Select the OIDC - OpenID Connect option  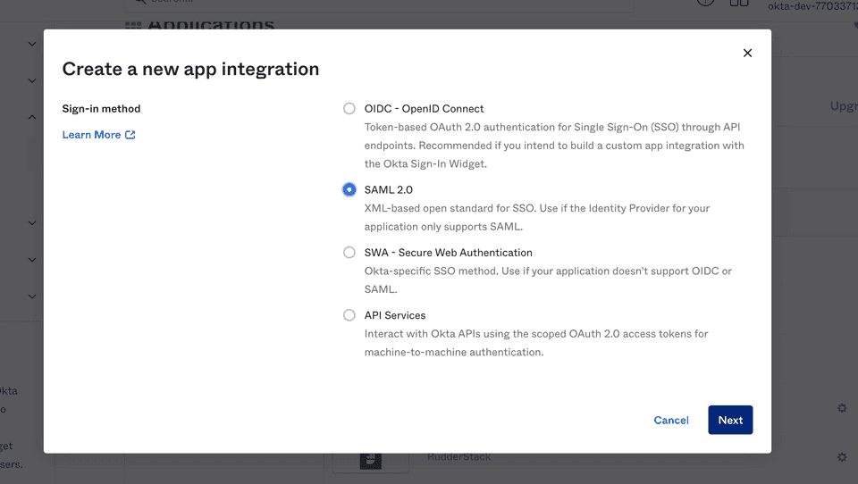pyautogui.click(x=349, y=109)
